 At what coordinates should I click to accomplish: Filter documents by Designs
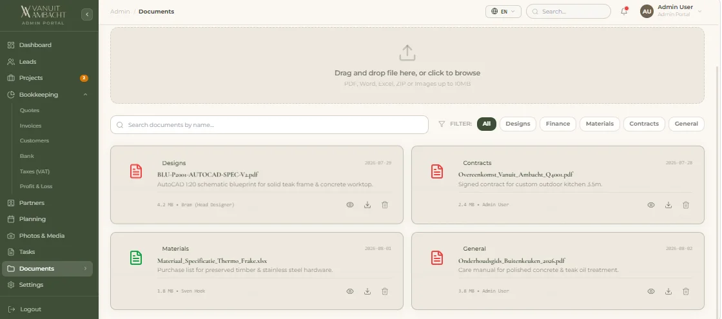pos(518,124)
